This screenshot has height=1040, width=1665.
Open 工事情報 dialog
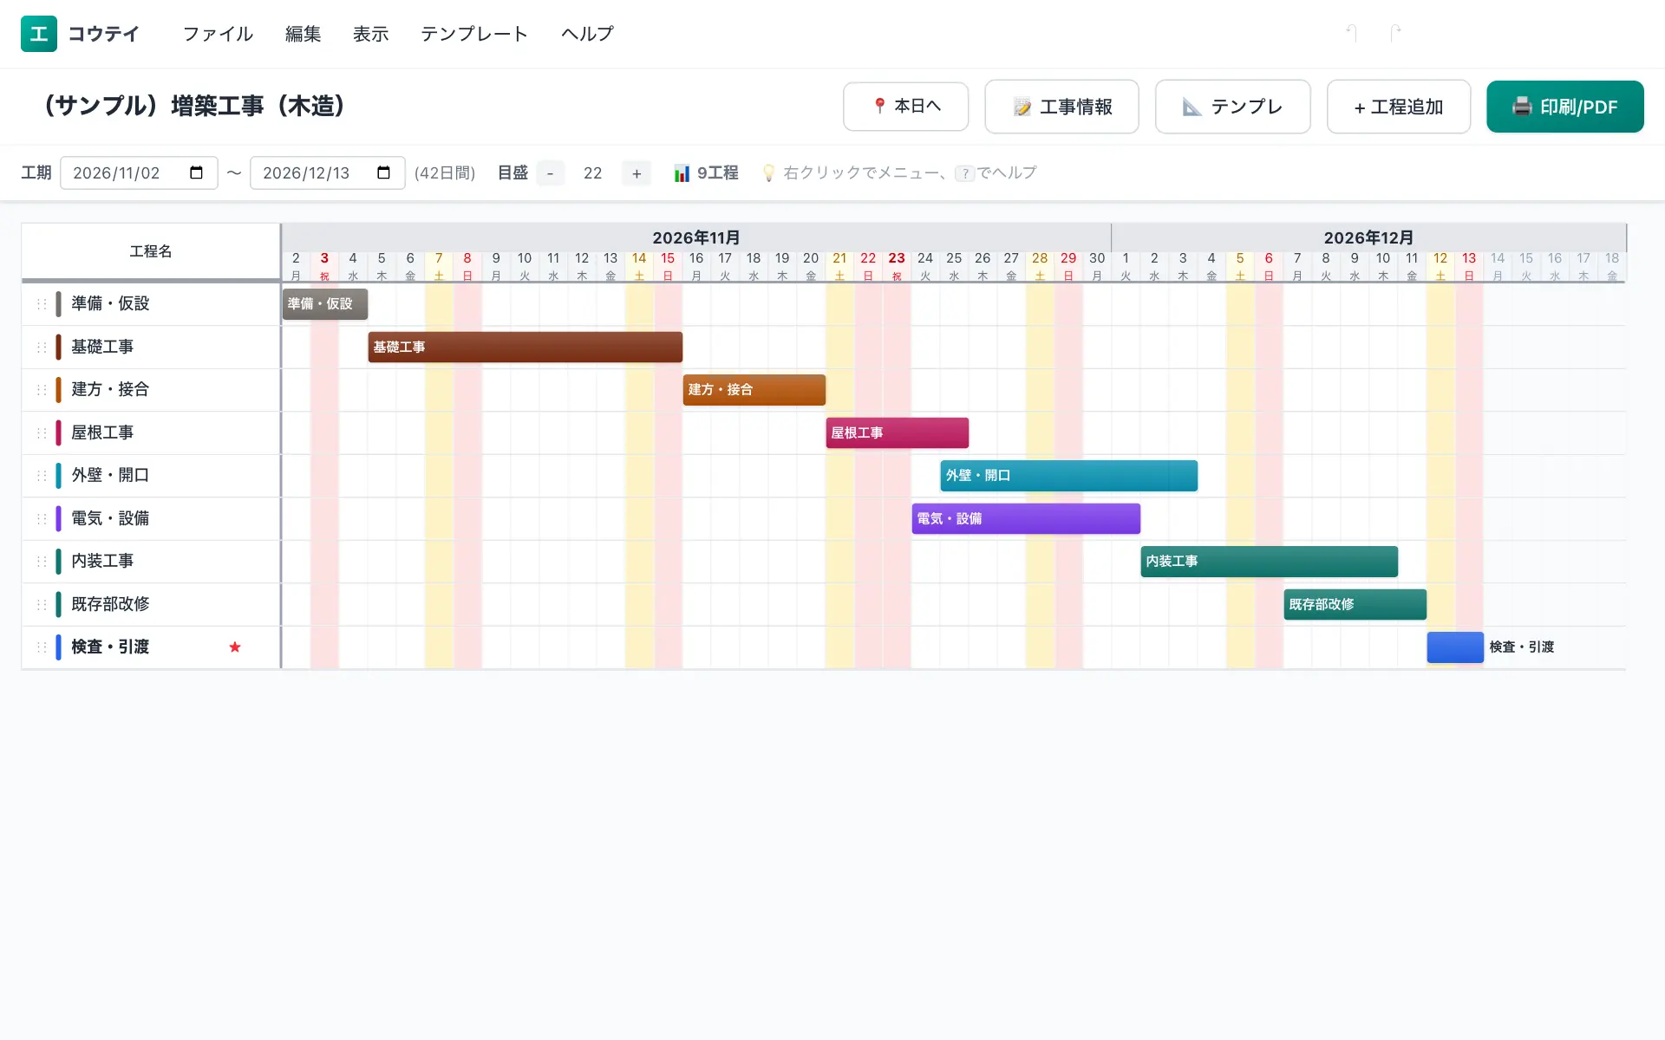click(x=1061, y=107)
